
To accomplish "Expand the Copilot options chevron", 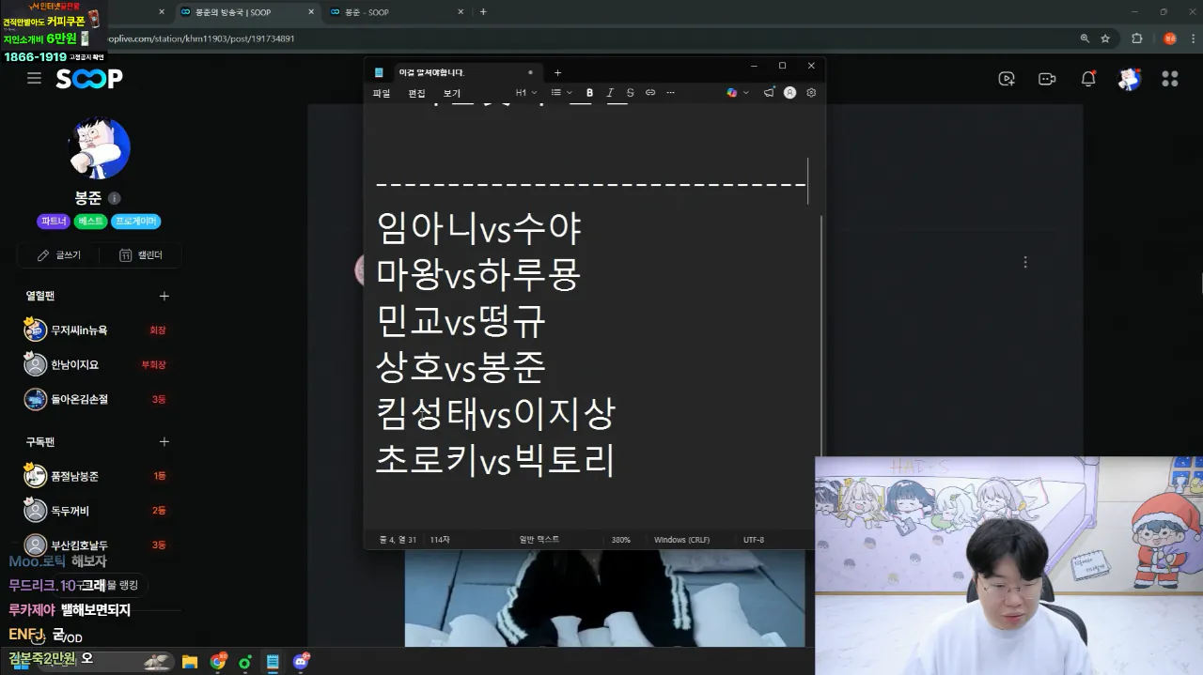I will 746,92.
